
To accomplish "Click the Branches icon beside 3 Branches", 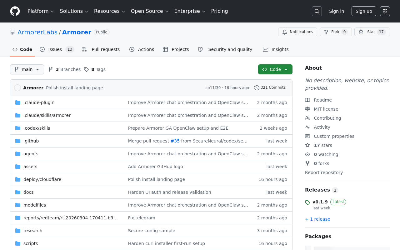I will click(x=51, y=69).
